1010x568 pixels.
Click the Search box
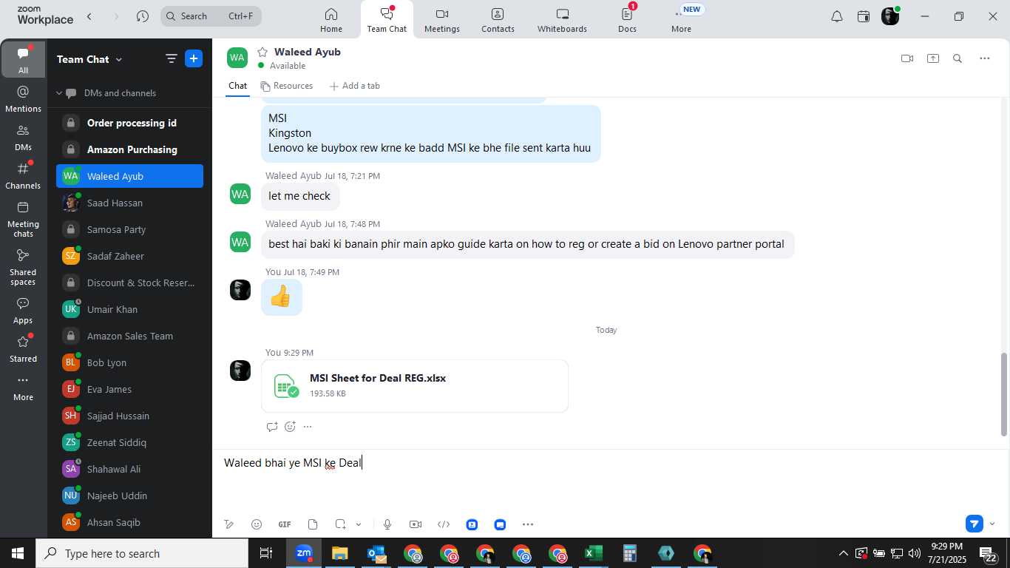click(x=211, y=16)
